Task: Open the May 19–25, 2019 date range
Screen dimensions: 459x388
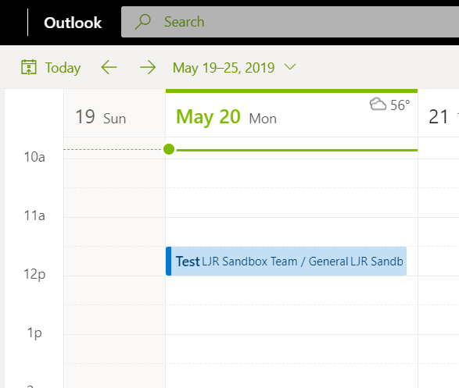Action: point(224,68)
